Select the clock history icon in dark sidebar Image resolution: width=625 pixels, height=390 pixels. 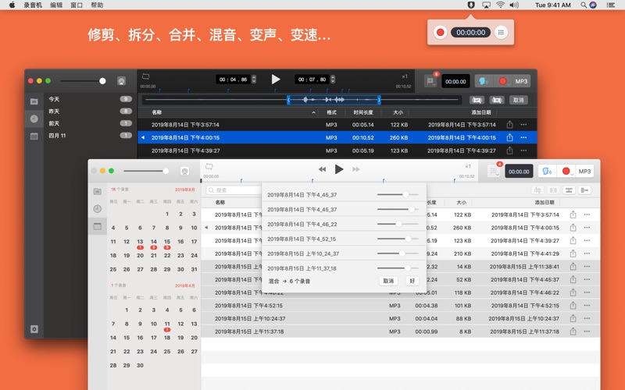coord(34,119)
